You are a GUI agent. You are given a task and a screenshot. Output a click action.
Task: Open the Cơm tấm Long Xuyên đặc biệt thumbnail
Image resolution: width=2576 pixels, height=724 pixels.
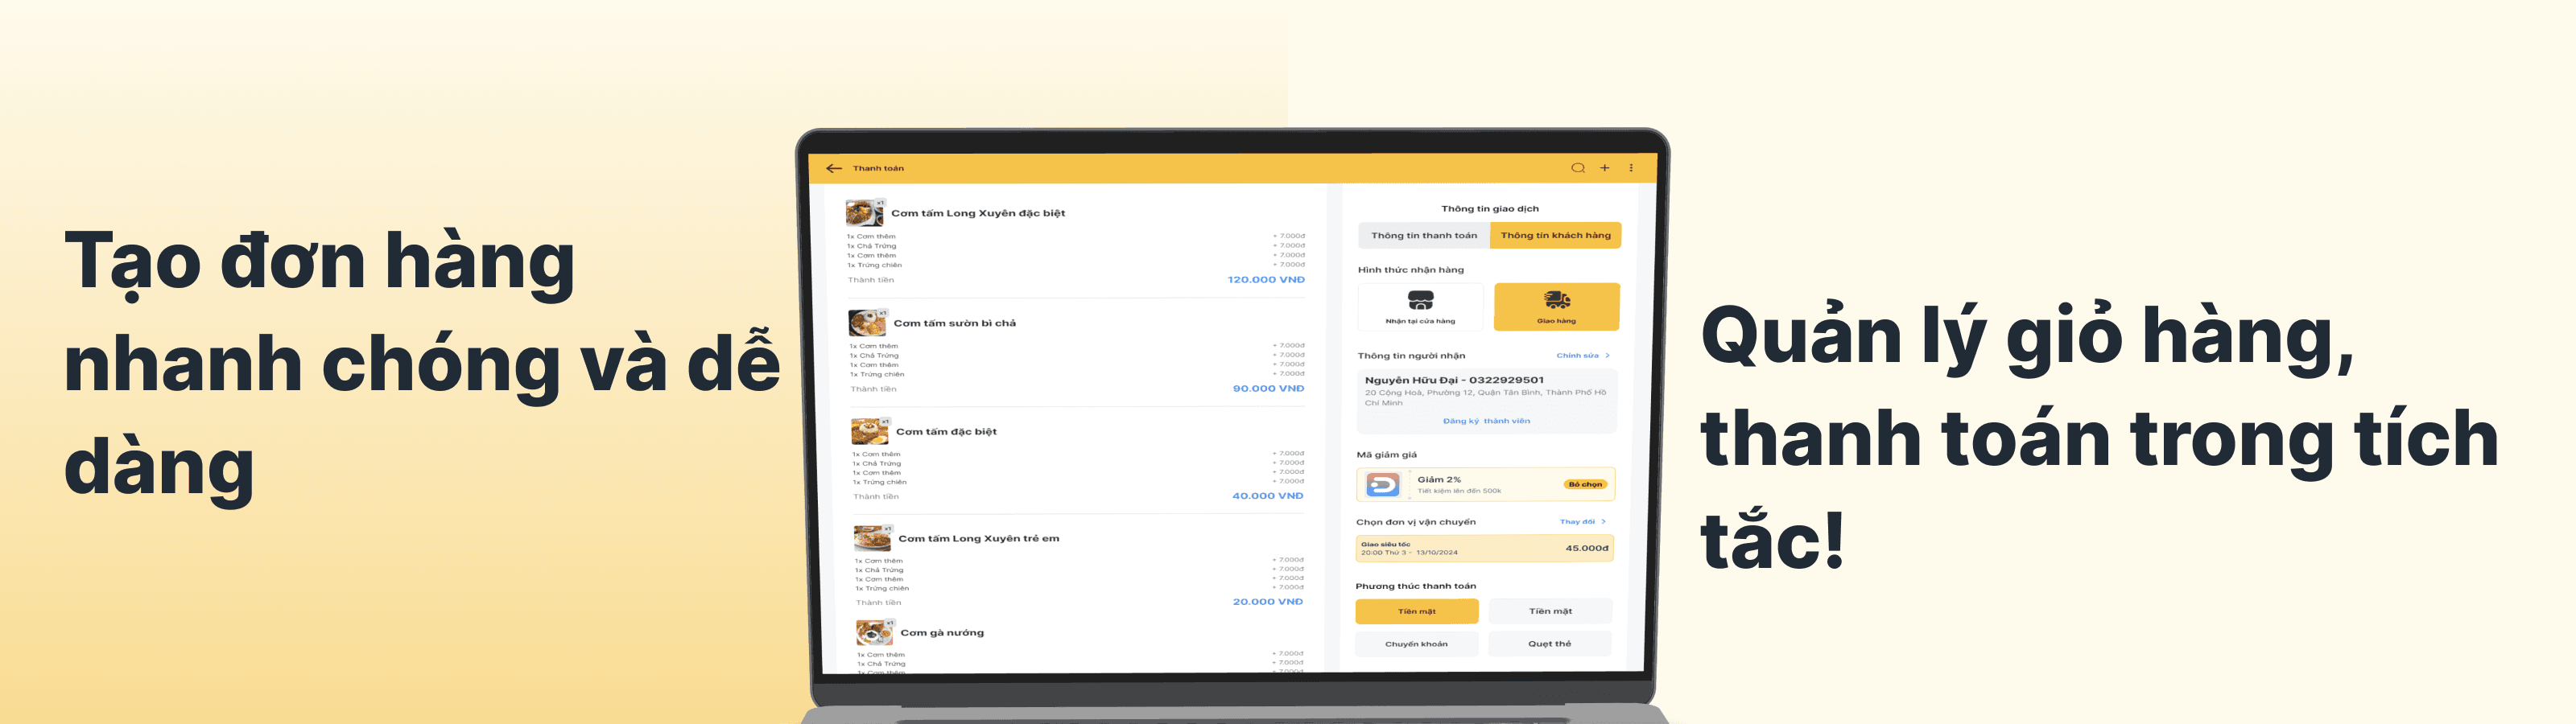(864, 212)
